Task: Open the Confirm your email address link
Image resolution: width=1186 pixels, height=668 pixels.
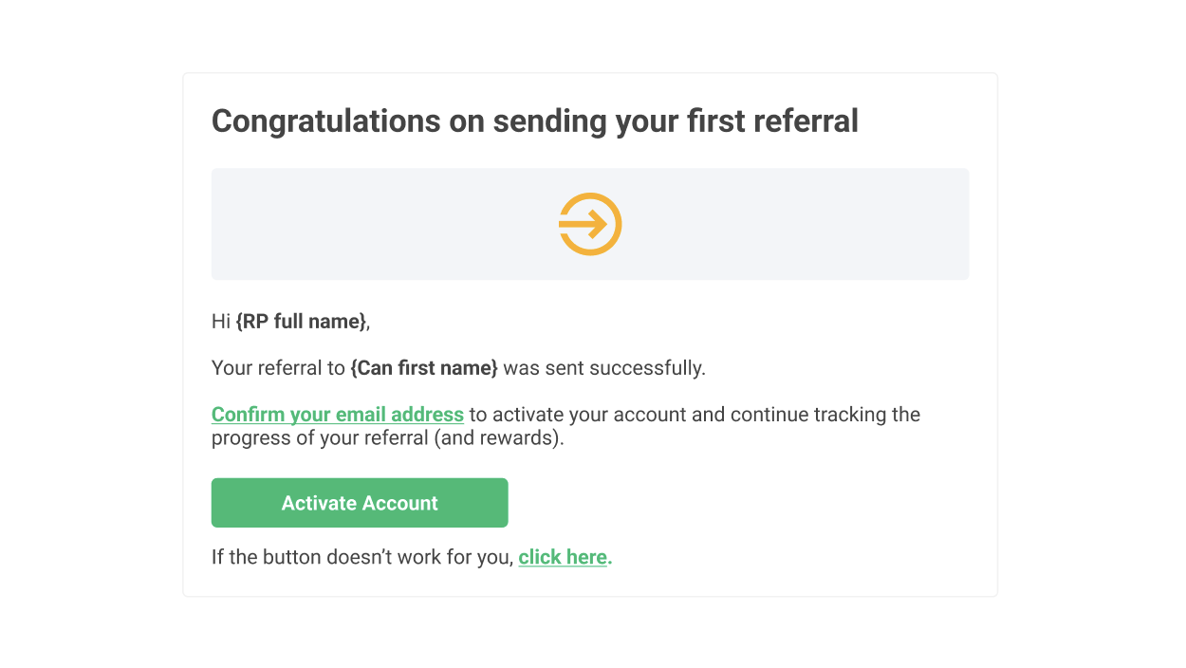Action: [338, 415]
